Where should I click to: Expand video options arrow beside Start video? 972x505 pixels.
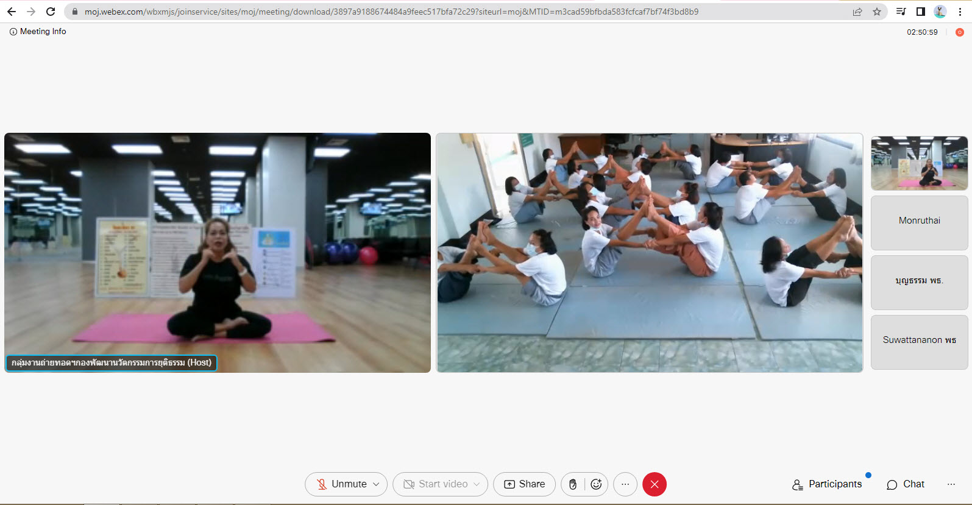tap(477, 484)
